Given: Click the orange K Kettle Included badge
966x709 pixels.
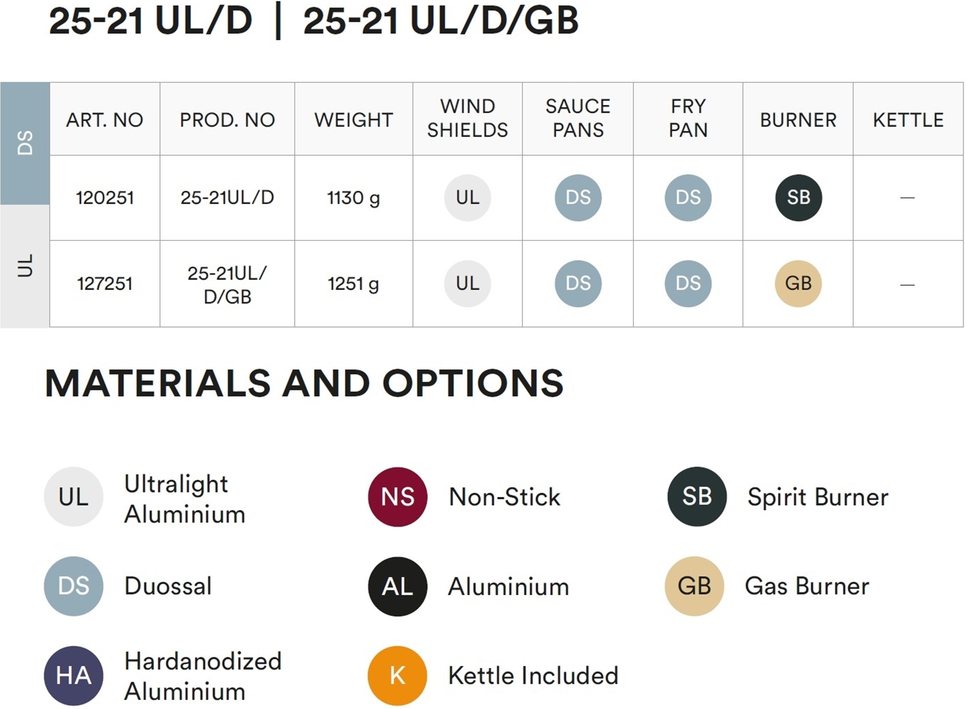Looking at the screenshot, I should point(397,676).
